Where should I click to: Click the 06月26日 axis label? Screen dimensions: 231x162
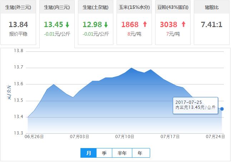[x=34, y=137]
